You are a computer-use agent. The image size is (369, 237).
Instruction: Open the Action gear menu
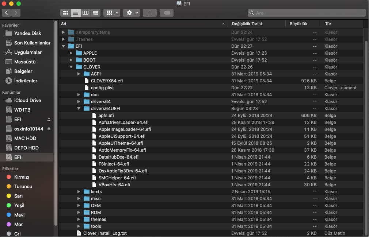pyautogui.click(x=132, y=13)
